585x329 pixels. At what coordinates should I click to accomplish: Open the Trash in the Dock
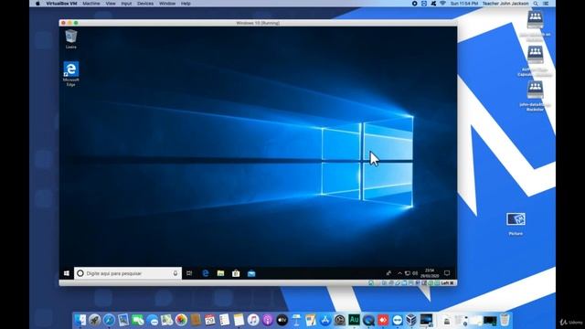click(x=505, y=320)
